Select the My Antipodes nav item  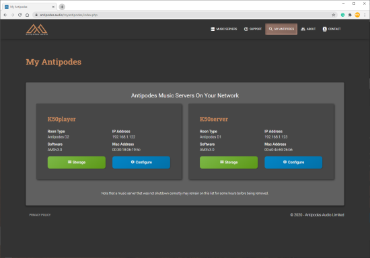[x=281, y=29]
